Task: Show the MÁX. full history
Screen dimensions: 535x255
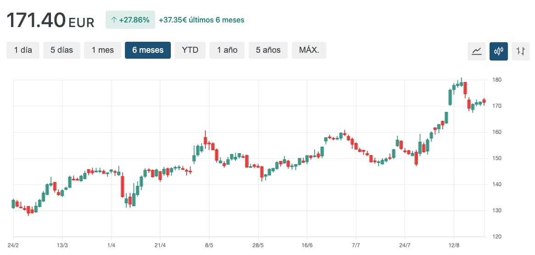Action: 309,50
